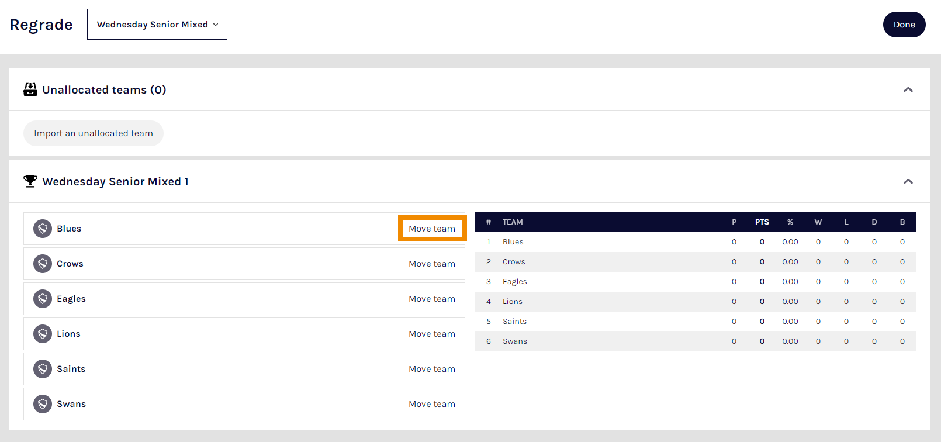Click the Wednesday Senior Mixed 1 heading
This screenshot has width=941, height=442.
(115, 181)
